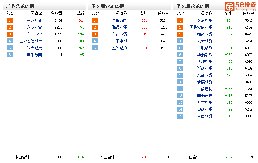
Task: Open 光大期货 in the 多头减仓龙虎榜 list
Action: (205, 41)
